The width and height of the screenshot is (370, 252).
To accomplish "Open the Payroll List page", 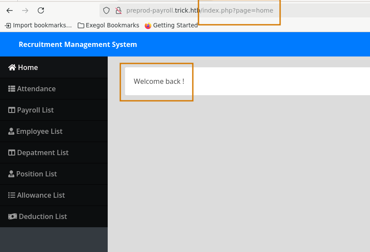I will pyautogui.click(x=35, y=110).
